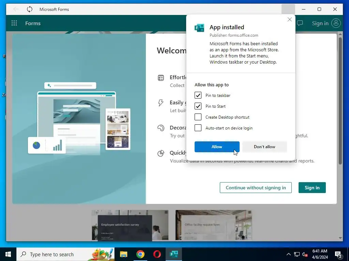Open the notification center icon
The width and height of the screenshot is (349, 261).
pyautogui.click(x=338, y=255)
